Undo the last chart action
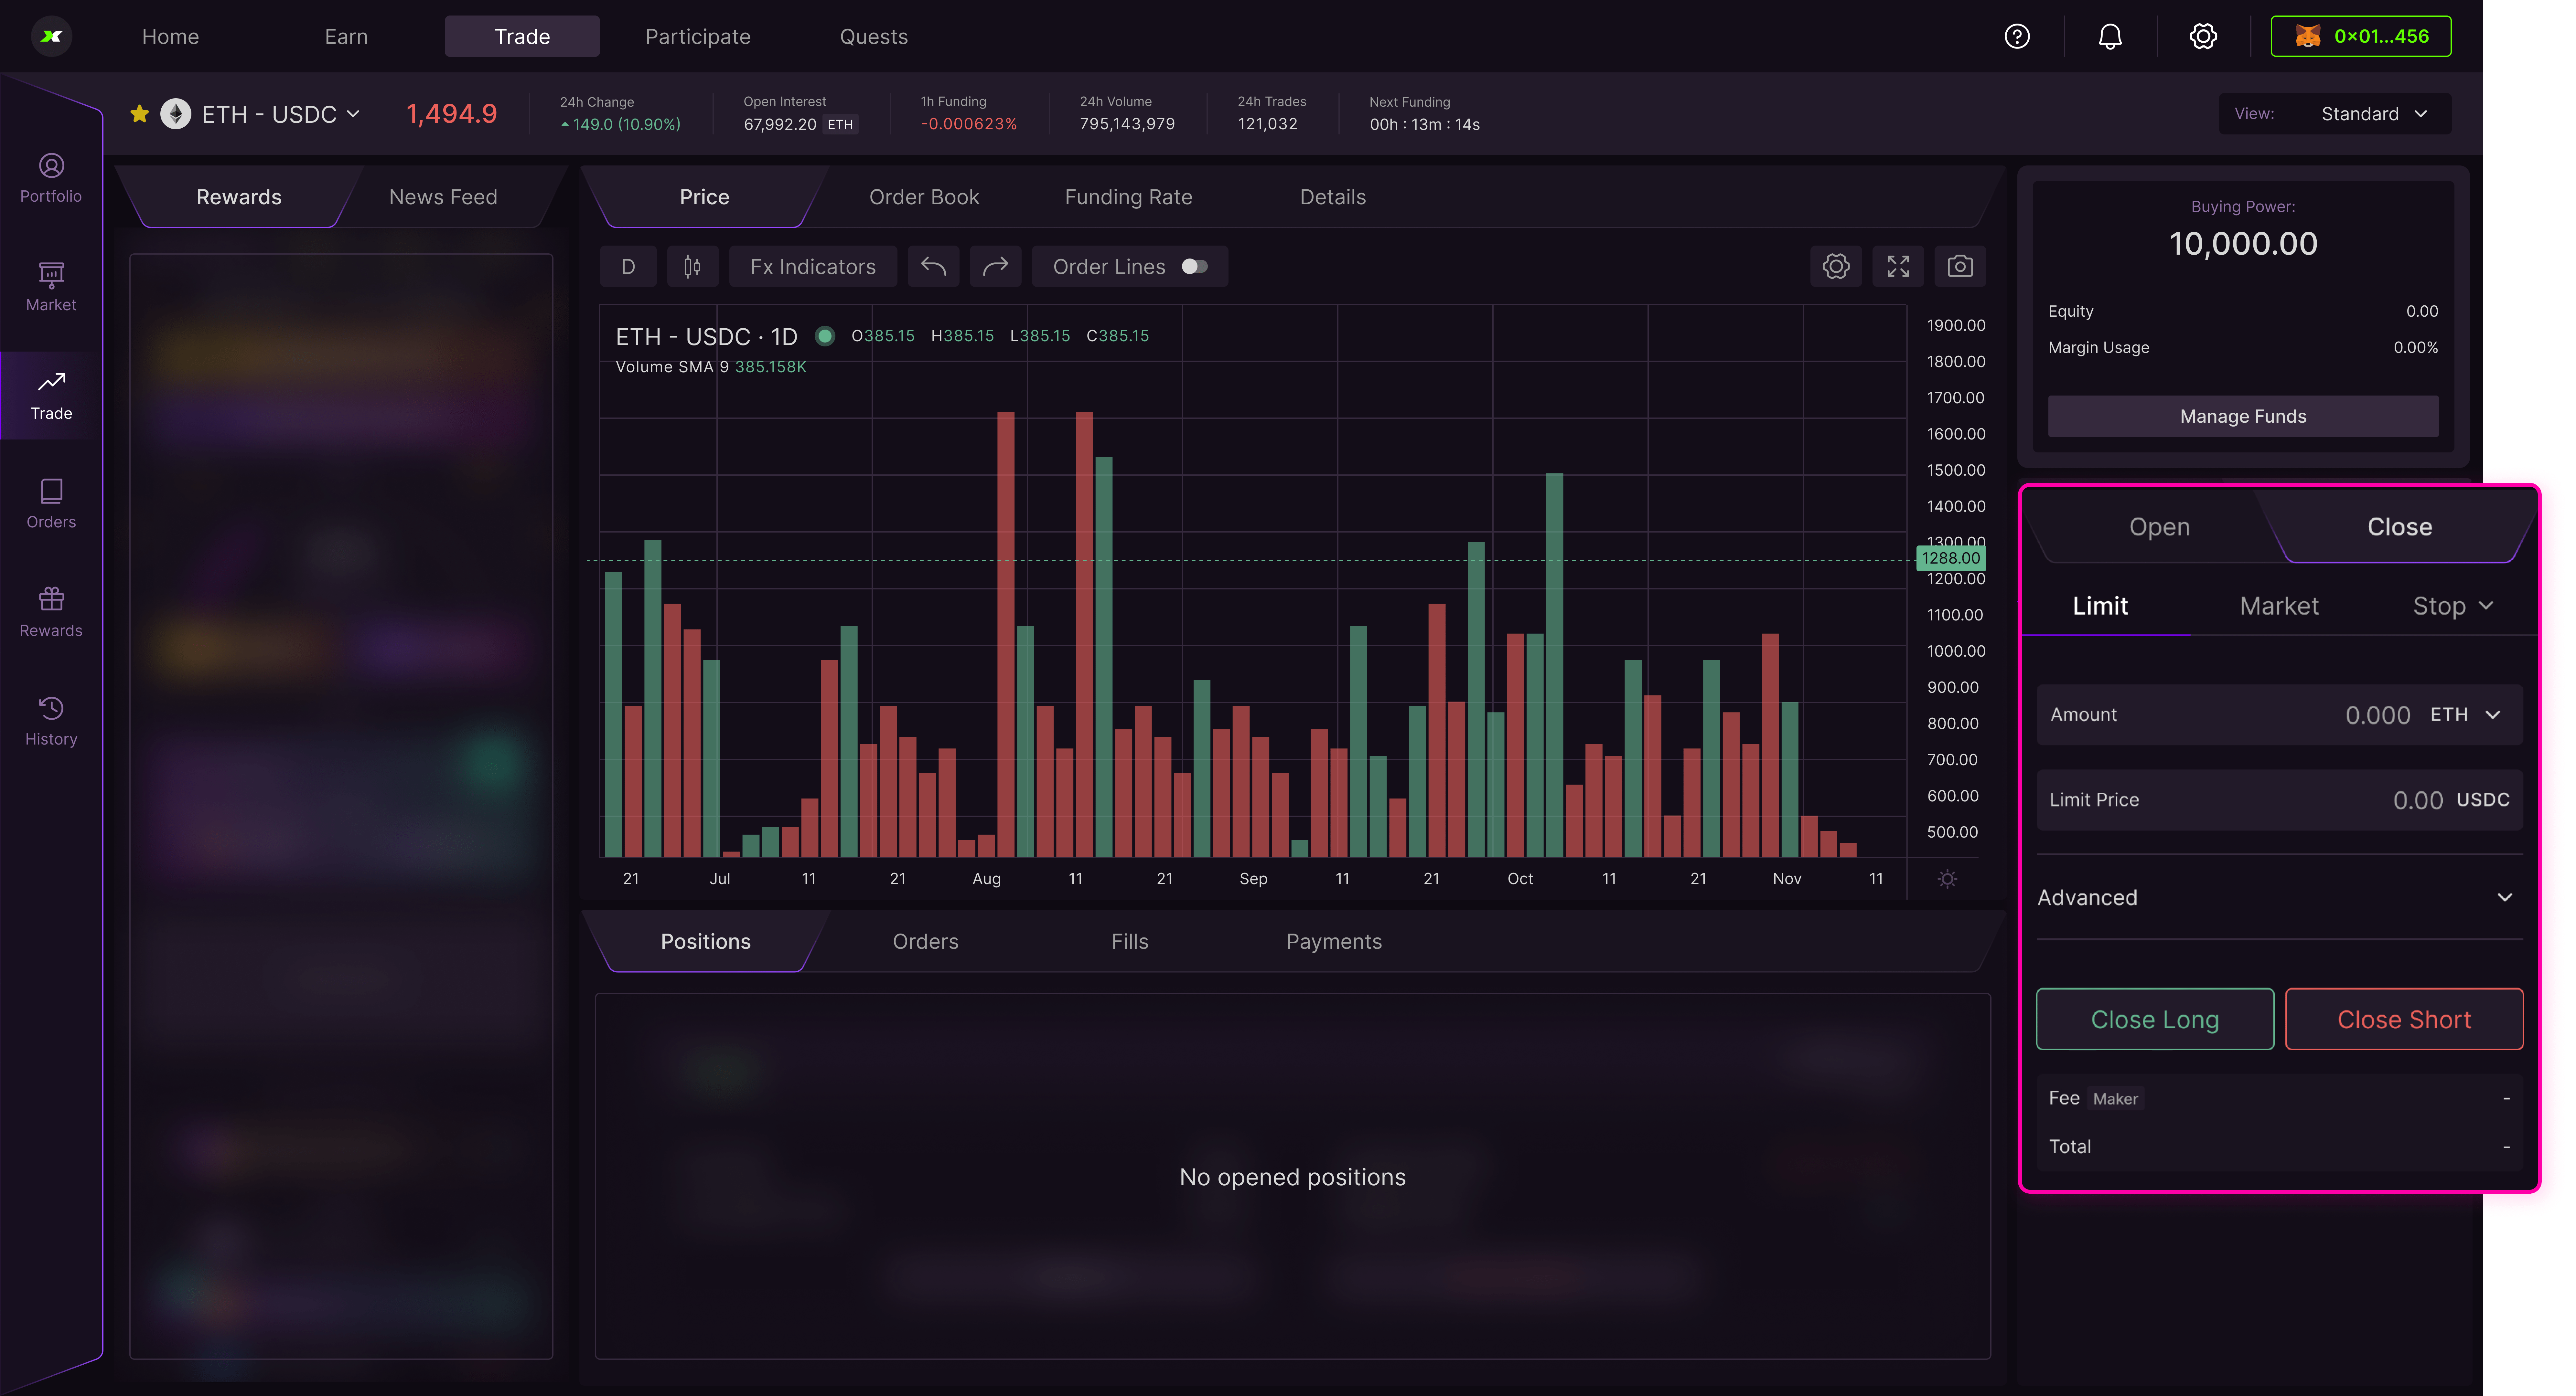 (x=933, y=267)
